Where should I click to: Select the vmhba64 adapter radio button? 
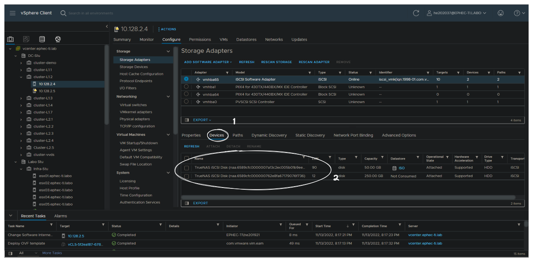tap(186, 94)
